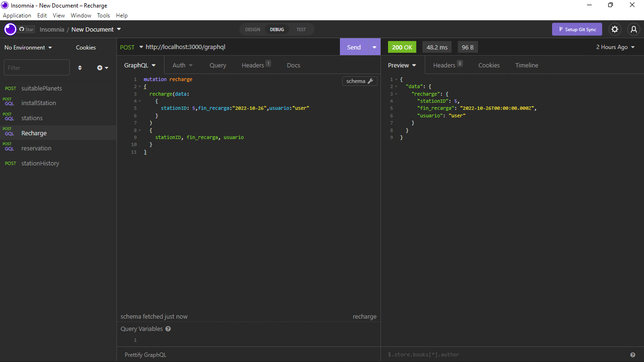
Task: Switch to the request Headers tab
Action: coord(256,65)
